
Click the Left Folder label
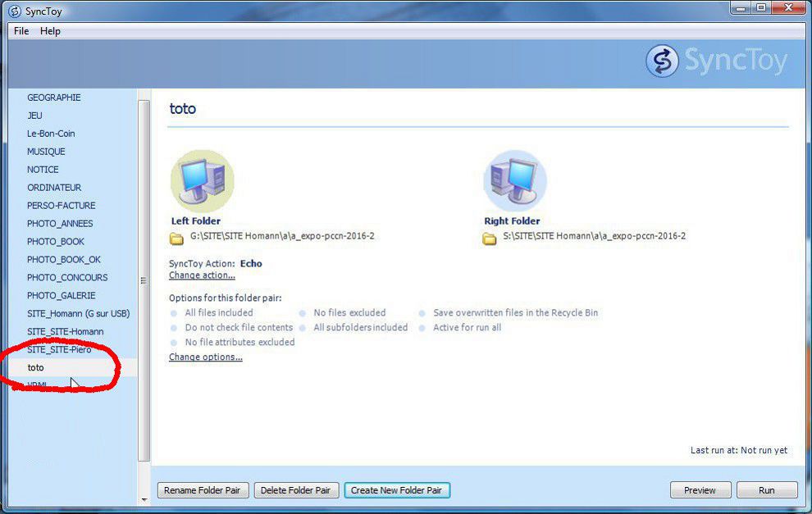click(x=196, y=221)
